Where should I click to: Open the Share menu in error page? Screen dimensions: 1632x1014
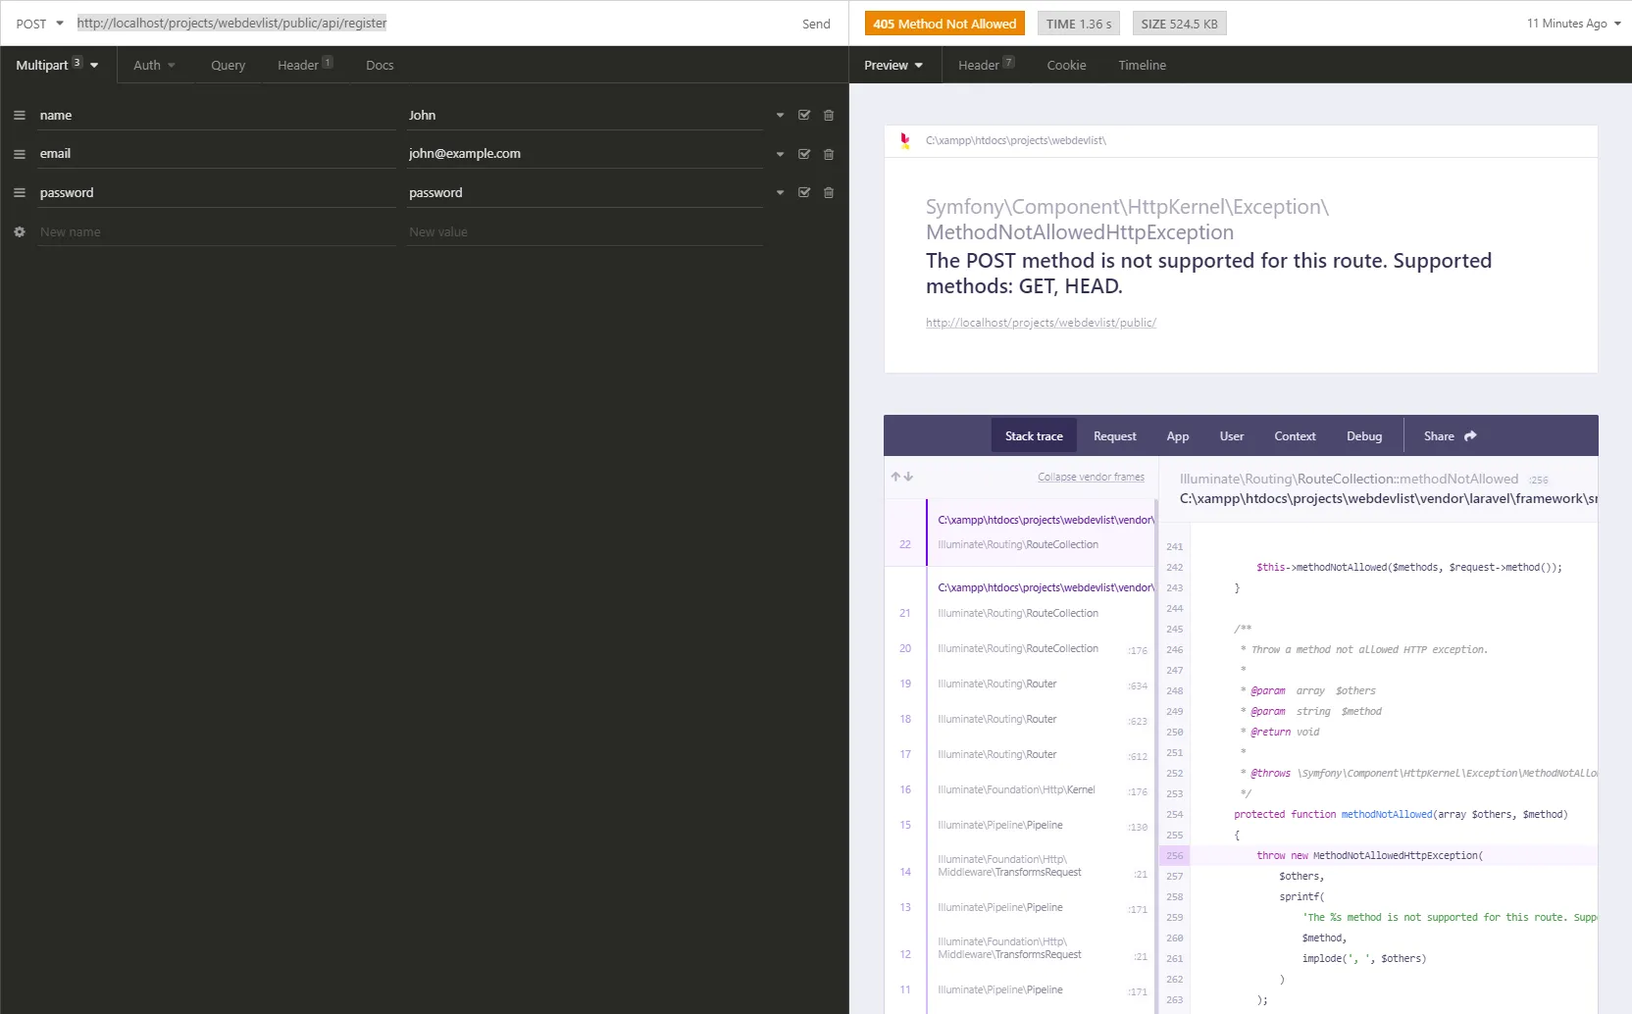(x=1450, y=436)
